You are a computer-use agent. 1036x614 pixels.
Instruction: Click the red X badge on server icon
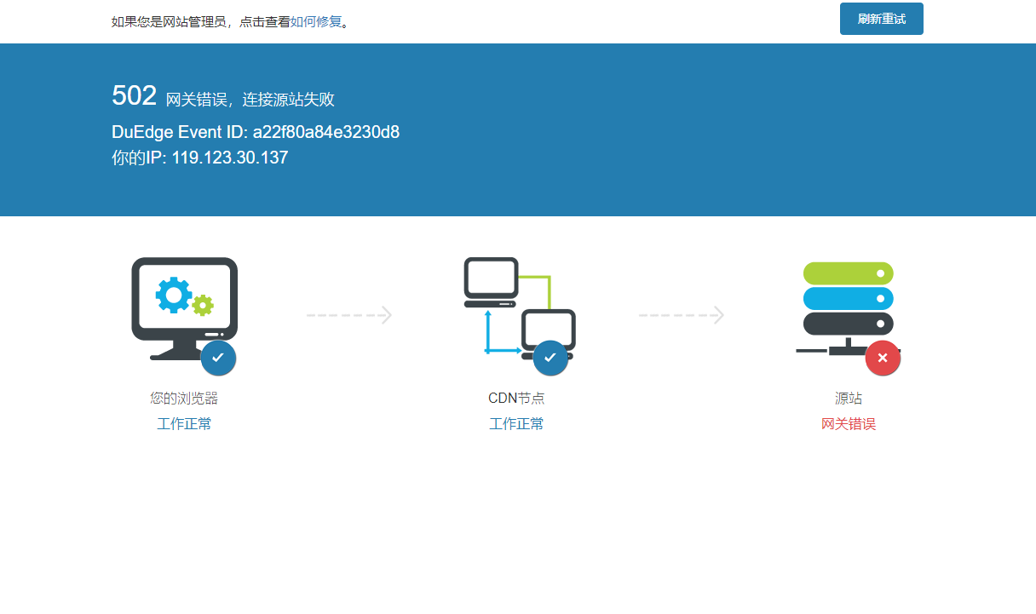pyautogui.click(x=883, y=358)
